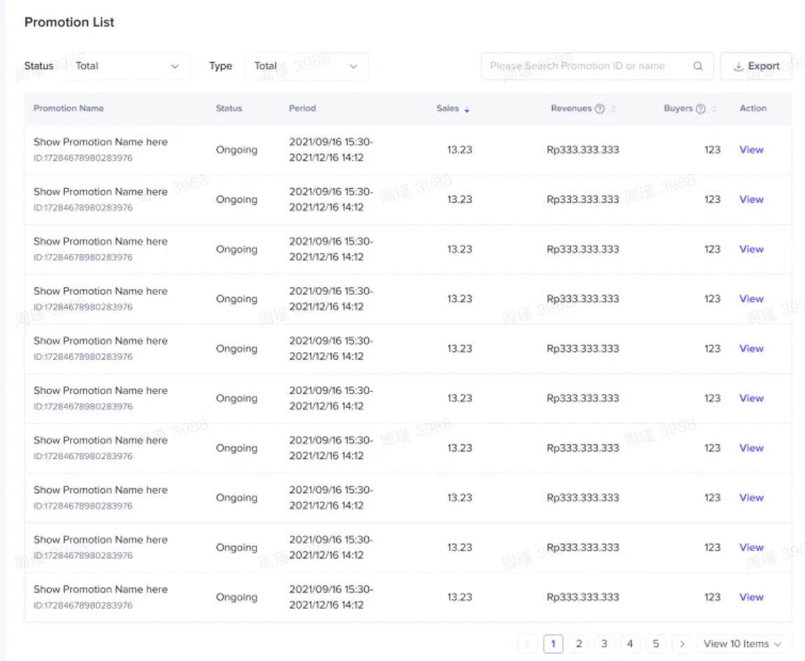This screenshot has width=805, height=661.
Task: Open the Type filter dropdown
Action: 306,66
